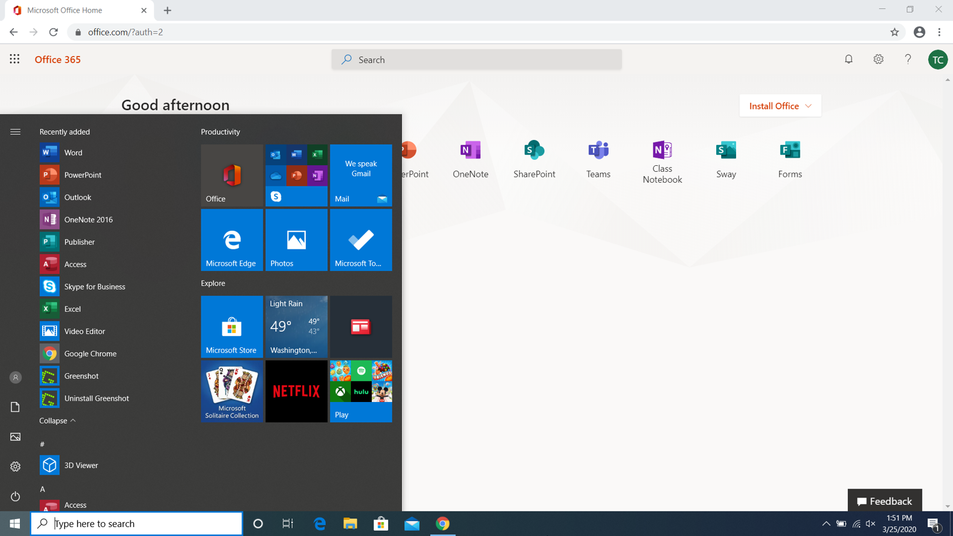This screenshot has width=953, height=536.
Task: Open Office 365 settings gear
Action: point(878,59)
